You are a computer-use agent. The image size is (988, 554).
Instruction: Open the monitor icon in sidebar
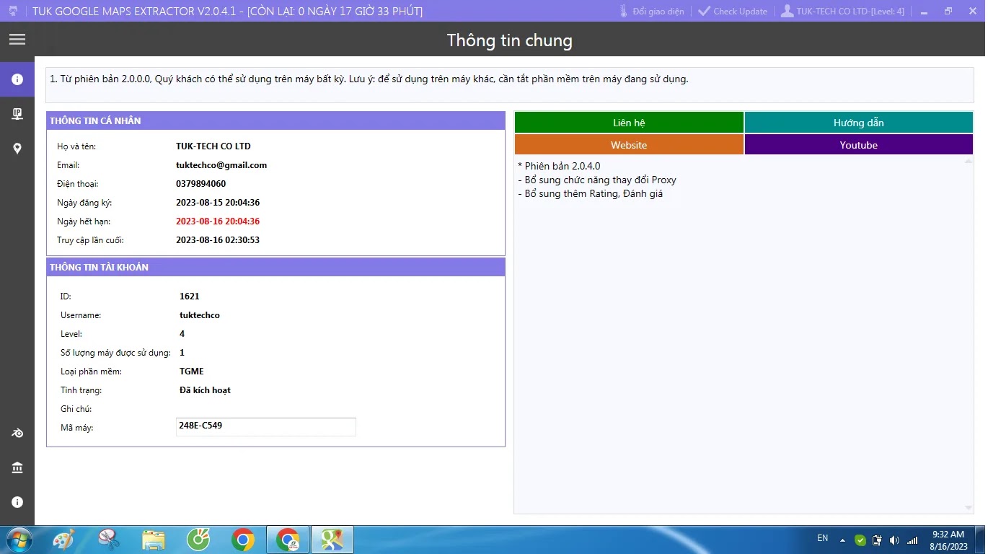(x=17, y=114)
